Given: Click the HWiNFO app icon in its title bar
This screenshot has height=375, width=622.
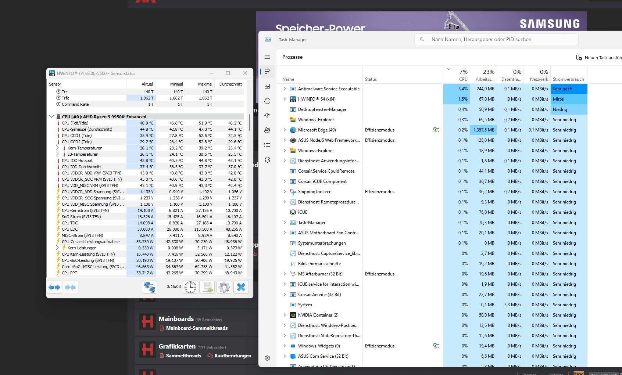Looking at the screenshot, I should [52, 73].
